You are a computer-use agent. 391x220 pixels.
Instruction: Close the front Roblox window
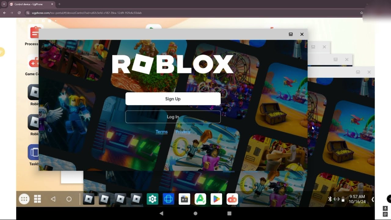302,34
